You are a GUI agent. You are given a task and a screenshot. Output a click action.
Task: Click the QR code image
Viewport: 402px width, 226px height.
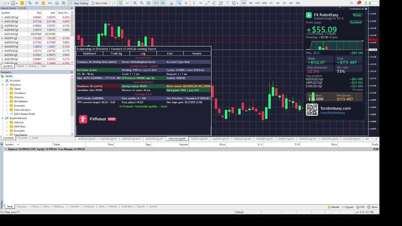pyautogui.click(x=312, y=110)
